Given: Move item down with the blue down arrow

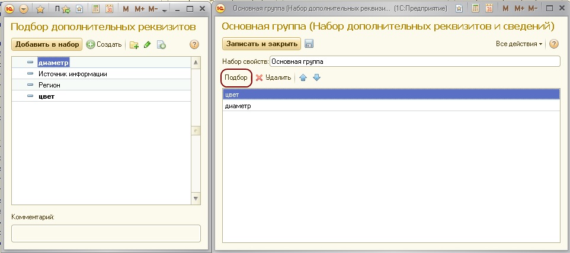Looking at the screenshot, I should pos(316,77).
